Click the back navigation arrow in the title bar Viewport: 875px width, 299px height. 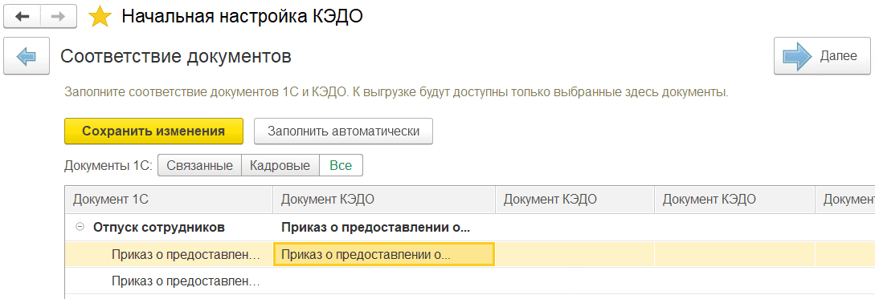click(x=22, y=17)
